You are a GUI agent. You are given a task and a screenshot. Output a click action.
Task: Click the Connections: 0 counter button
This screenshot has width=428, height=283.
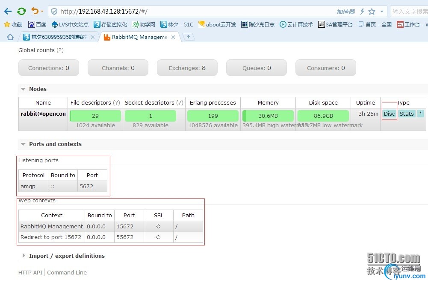point(49,68)
